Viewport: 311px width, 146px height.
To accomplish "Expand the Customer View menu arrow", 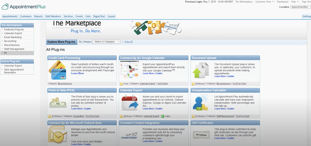I will click(x=273, y=2).
